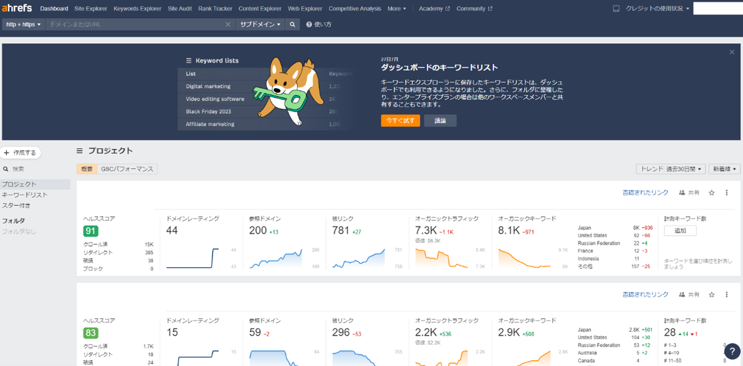Open the 否認されたリンク link on the first project

click(x=644, y=192)
